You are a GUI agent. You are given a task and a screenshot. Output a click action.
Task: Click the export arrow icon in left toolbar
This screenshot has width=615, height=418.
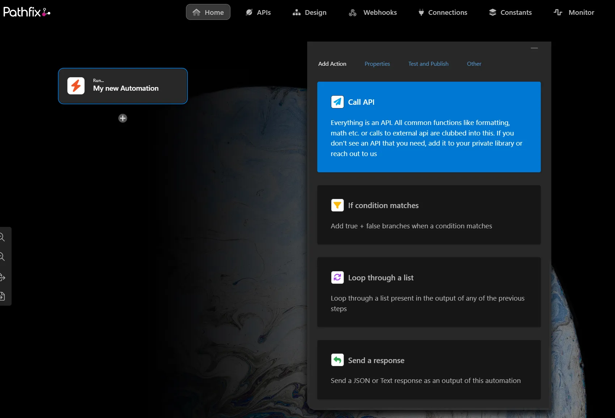pyautogui.click(x=3, y=277)
